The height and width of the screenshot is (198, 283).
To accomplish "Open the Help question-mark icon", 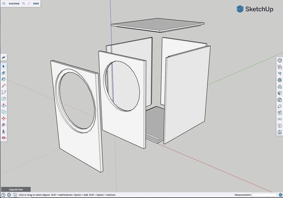I will coord(3,195).
